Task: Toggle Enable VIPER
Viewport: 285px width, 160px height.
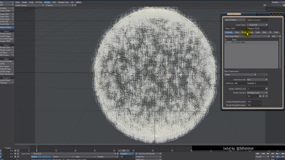Action: (7, 41)
